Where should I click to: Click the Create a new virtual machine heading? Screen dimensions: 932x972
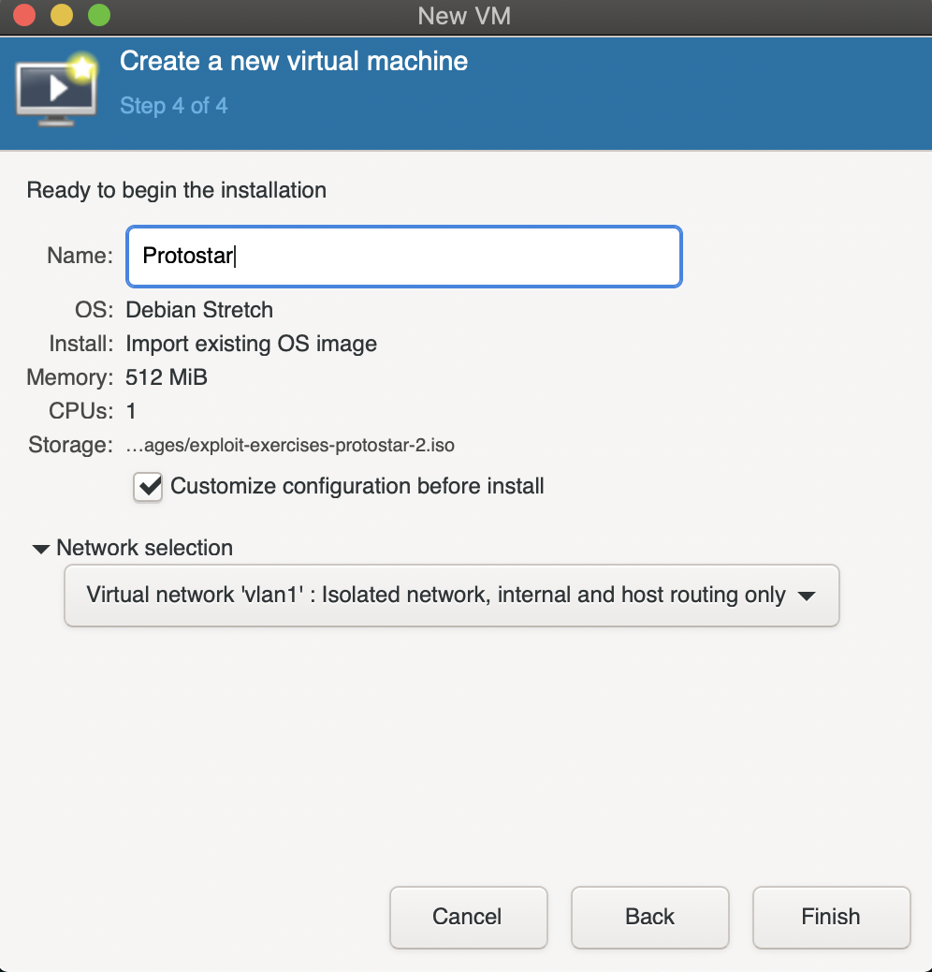point(294,62)
